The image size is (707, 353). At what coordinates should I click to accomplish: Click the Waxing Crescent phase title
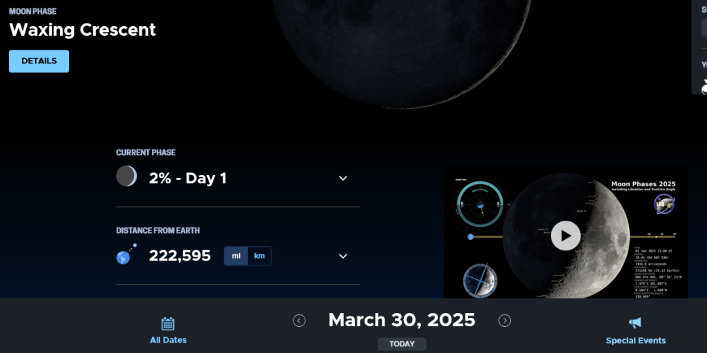tap(82, 30)
